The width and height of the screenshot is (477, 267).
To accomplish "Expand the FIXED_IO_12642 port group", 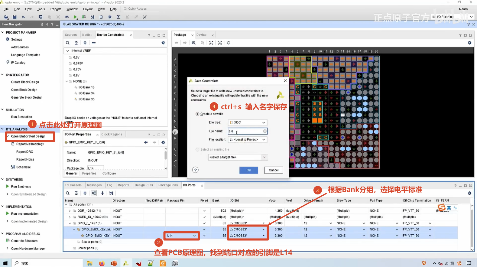I will 70,217.
